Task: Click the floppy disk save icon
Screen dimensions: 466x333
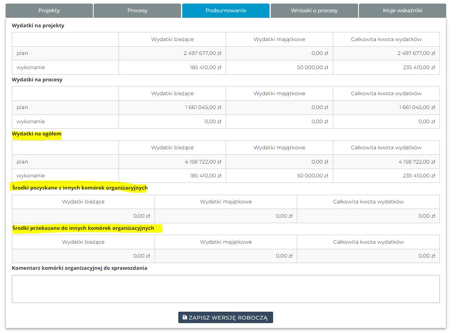Action: [x=185, y=317]
